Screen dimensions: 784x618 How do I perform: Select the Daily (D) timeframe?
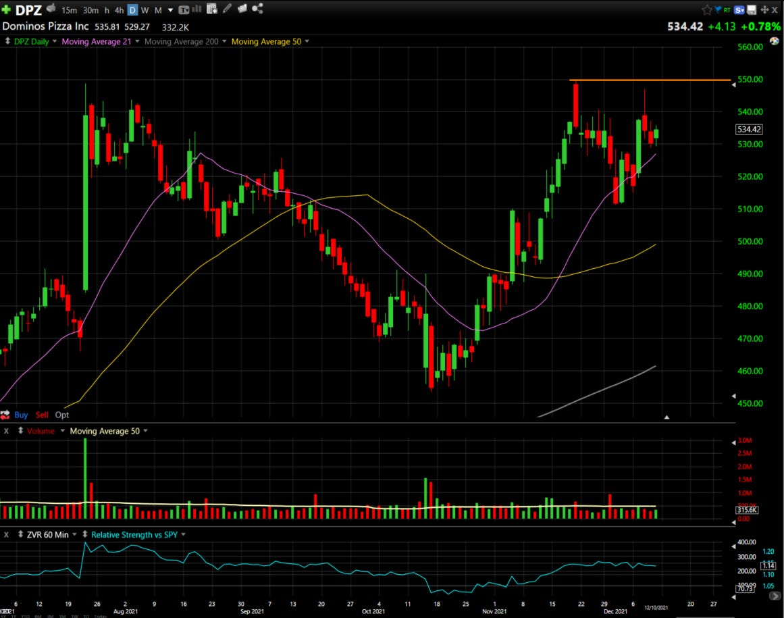tap(132, 10)
